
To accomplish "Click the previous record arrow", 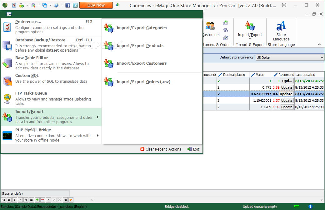I will click(x=14, y=200).
